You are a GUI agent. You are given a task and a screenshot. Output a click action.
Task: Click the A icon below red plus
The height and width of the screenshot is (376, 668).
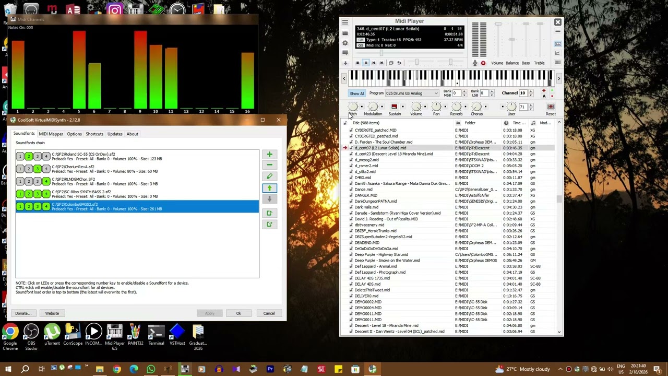click(x=544, y=96)
